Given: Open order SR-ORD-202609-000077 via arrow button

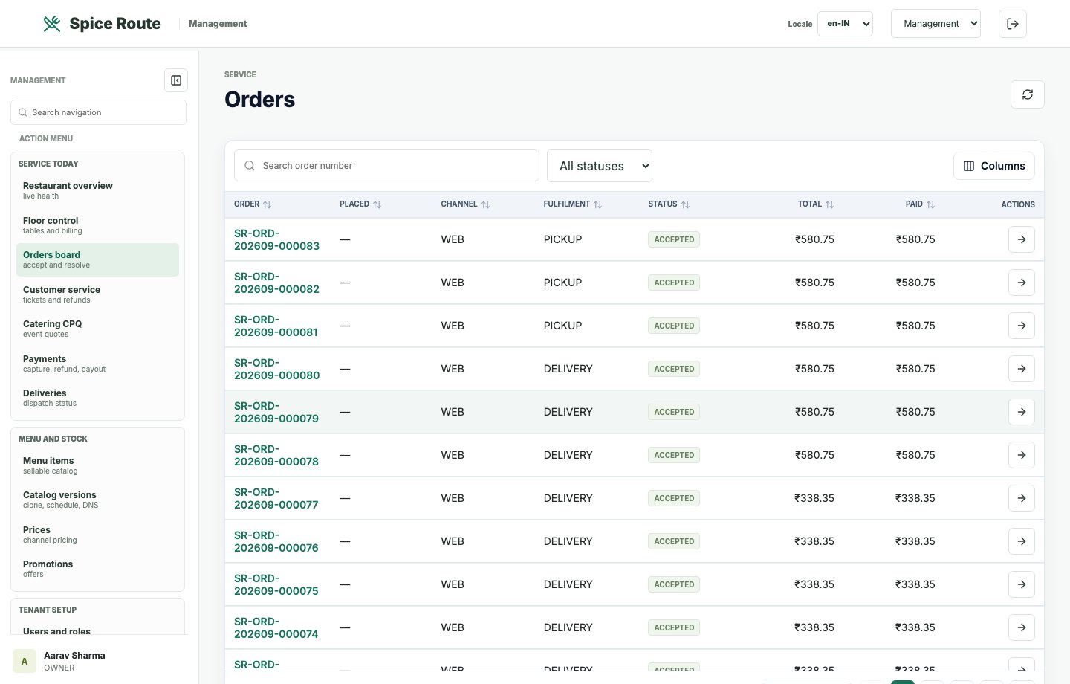Looking at the screenshot, I should tap(1022, 498).
